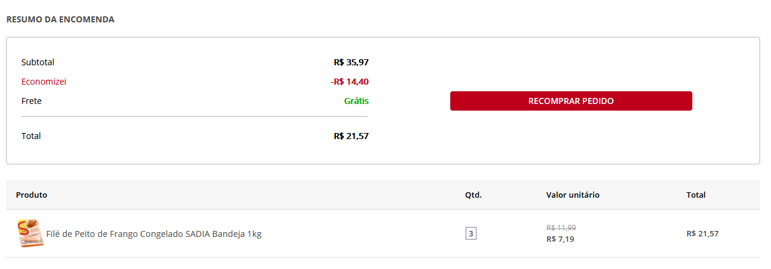Click the Total label in the summary
The image size is (771, 269).
pyautogui.click(x=31, y=136)
